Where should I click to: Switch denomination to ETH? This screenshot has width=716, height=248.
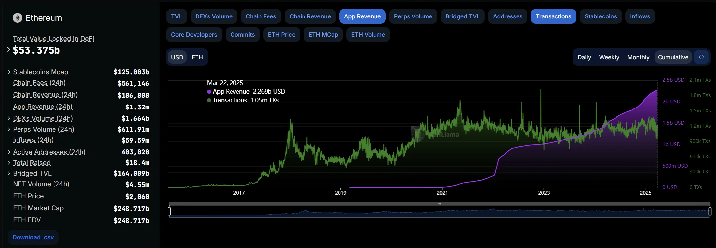tap(197, 57)
